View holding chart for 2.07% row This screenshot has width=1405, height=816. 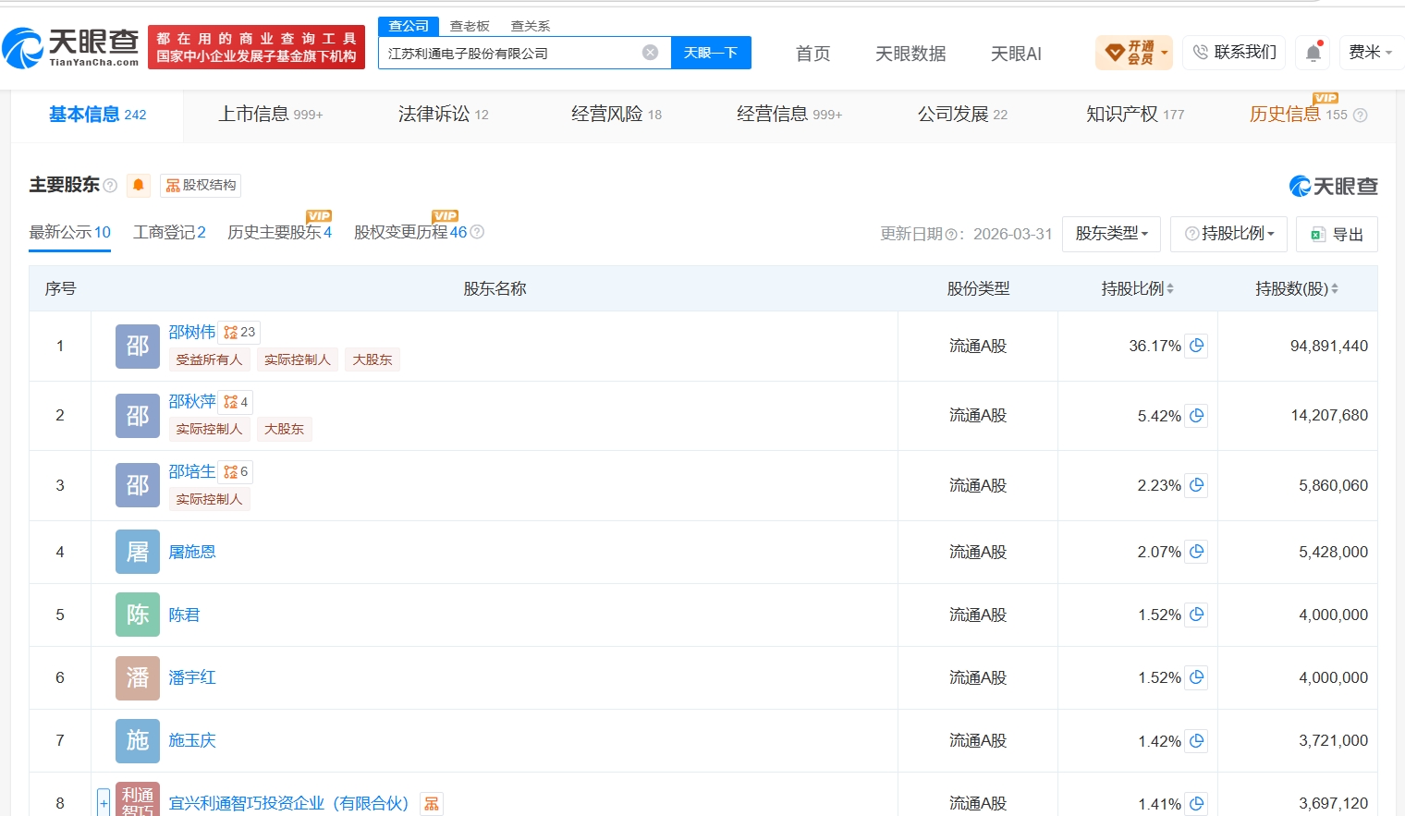pos(1196,552)
